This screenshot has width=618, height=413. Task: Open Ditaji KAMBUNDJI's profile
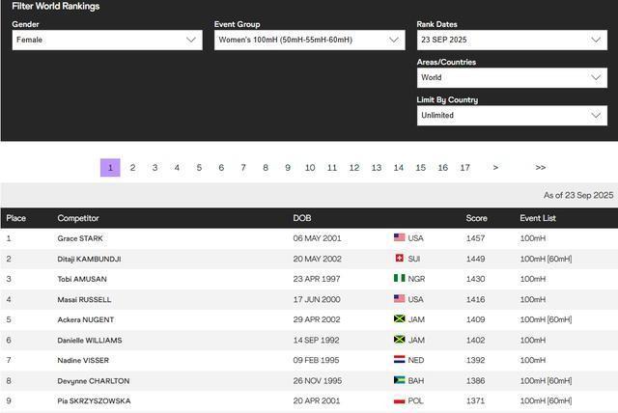click(x=89, y=259)
